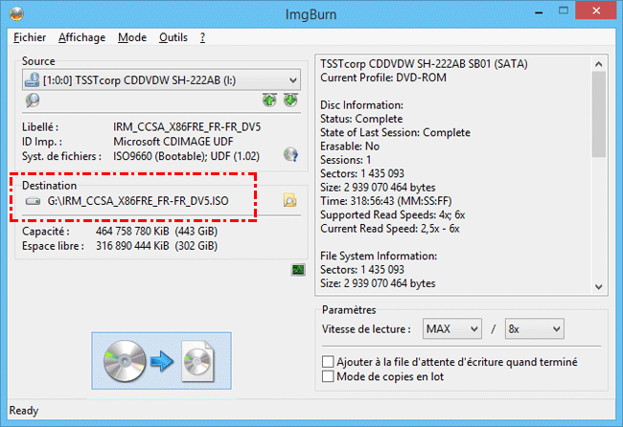Enable 'Ajouter à la file d'attente' checkbox
The width and height of the screenshot is (623, 427).
(330, 362)
